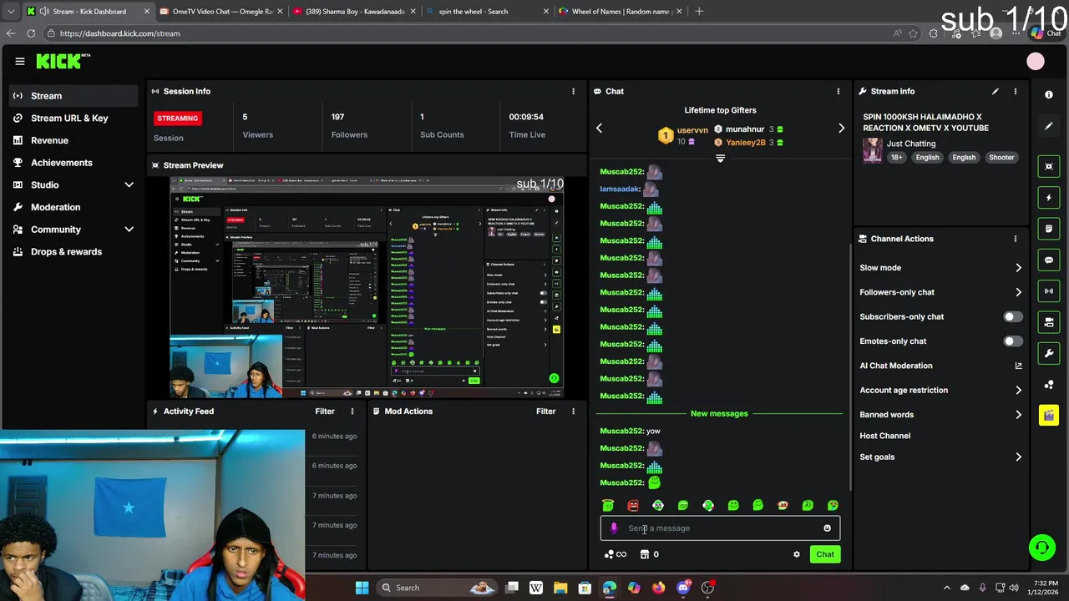Expand Banned words settings
The image size is (1069, 601).
pyautogui.click(x=1018, y=415)
